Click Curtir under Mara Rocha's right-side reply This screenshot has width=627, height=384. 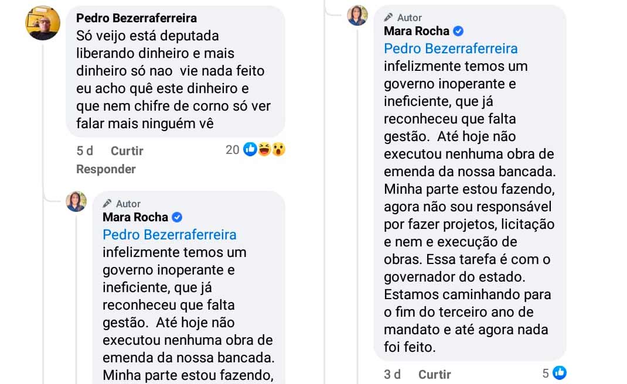(434, 374)
